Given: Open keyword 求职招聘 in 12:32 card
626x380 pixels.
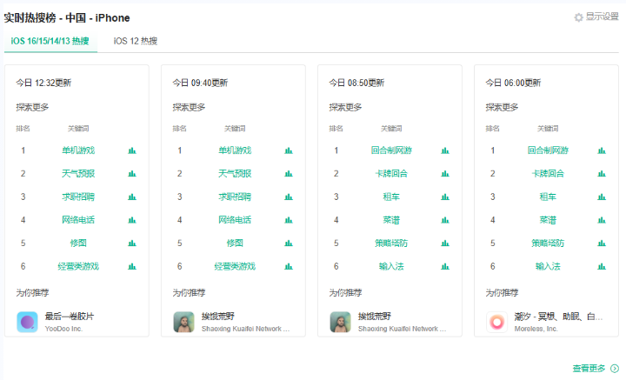Looking at the screenshot, I should [78, 197].
